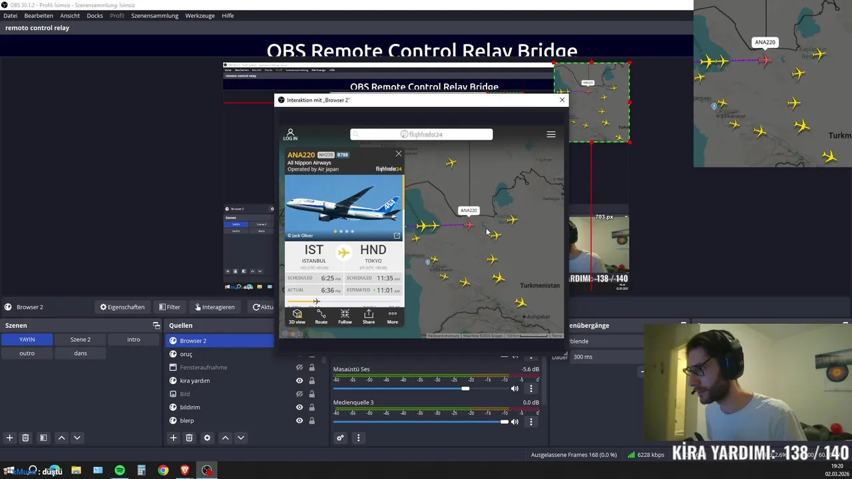Show the Bild source
Screen dimensions: 852x479
(x=300, y=394)
